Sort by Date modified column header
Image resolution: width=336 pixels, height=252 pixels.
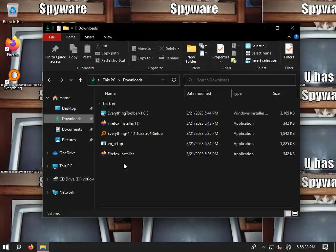(199, 94)
